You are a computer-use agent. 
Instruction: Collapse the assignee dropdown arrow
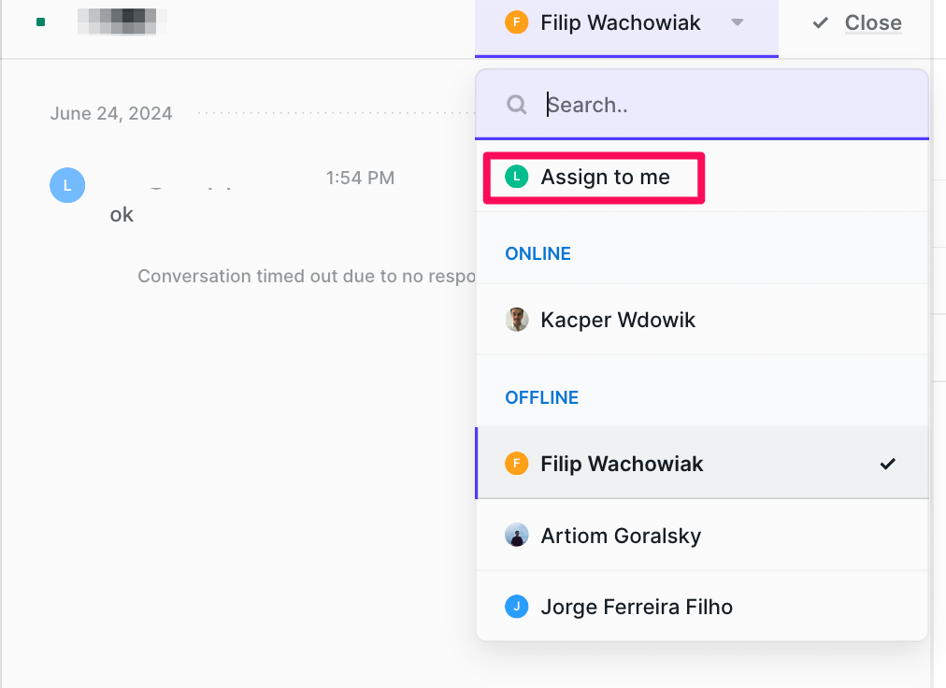click(x=738, y=22)
